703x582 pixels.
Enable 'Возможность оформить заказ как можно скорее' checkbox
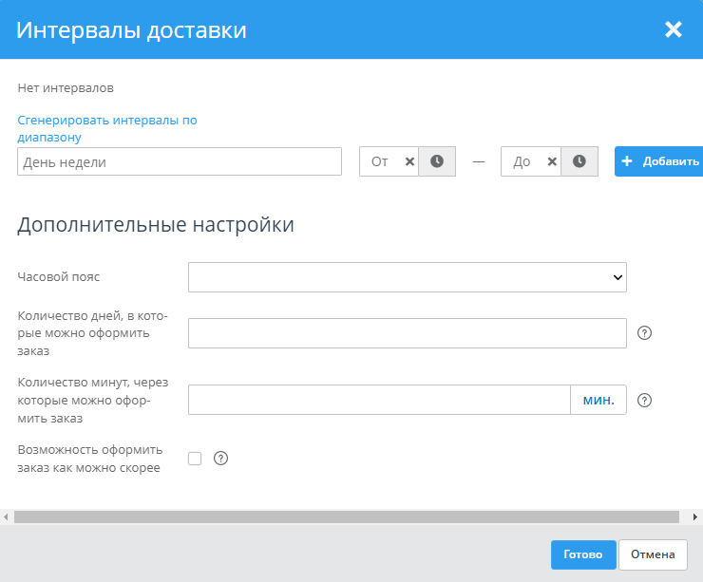pyautogui.click(x=195, y=459)
